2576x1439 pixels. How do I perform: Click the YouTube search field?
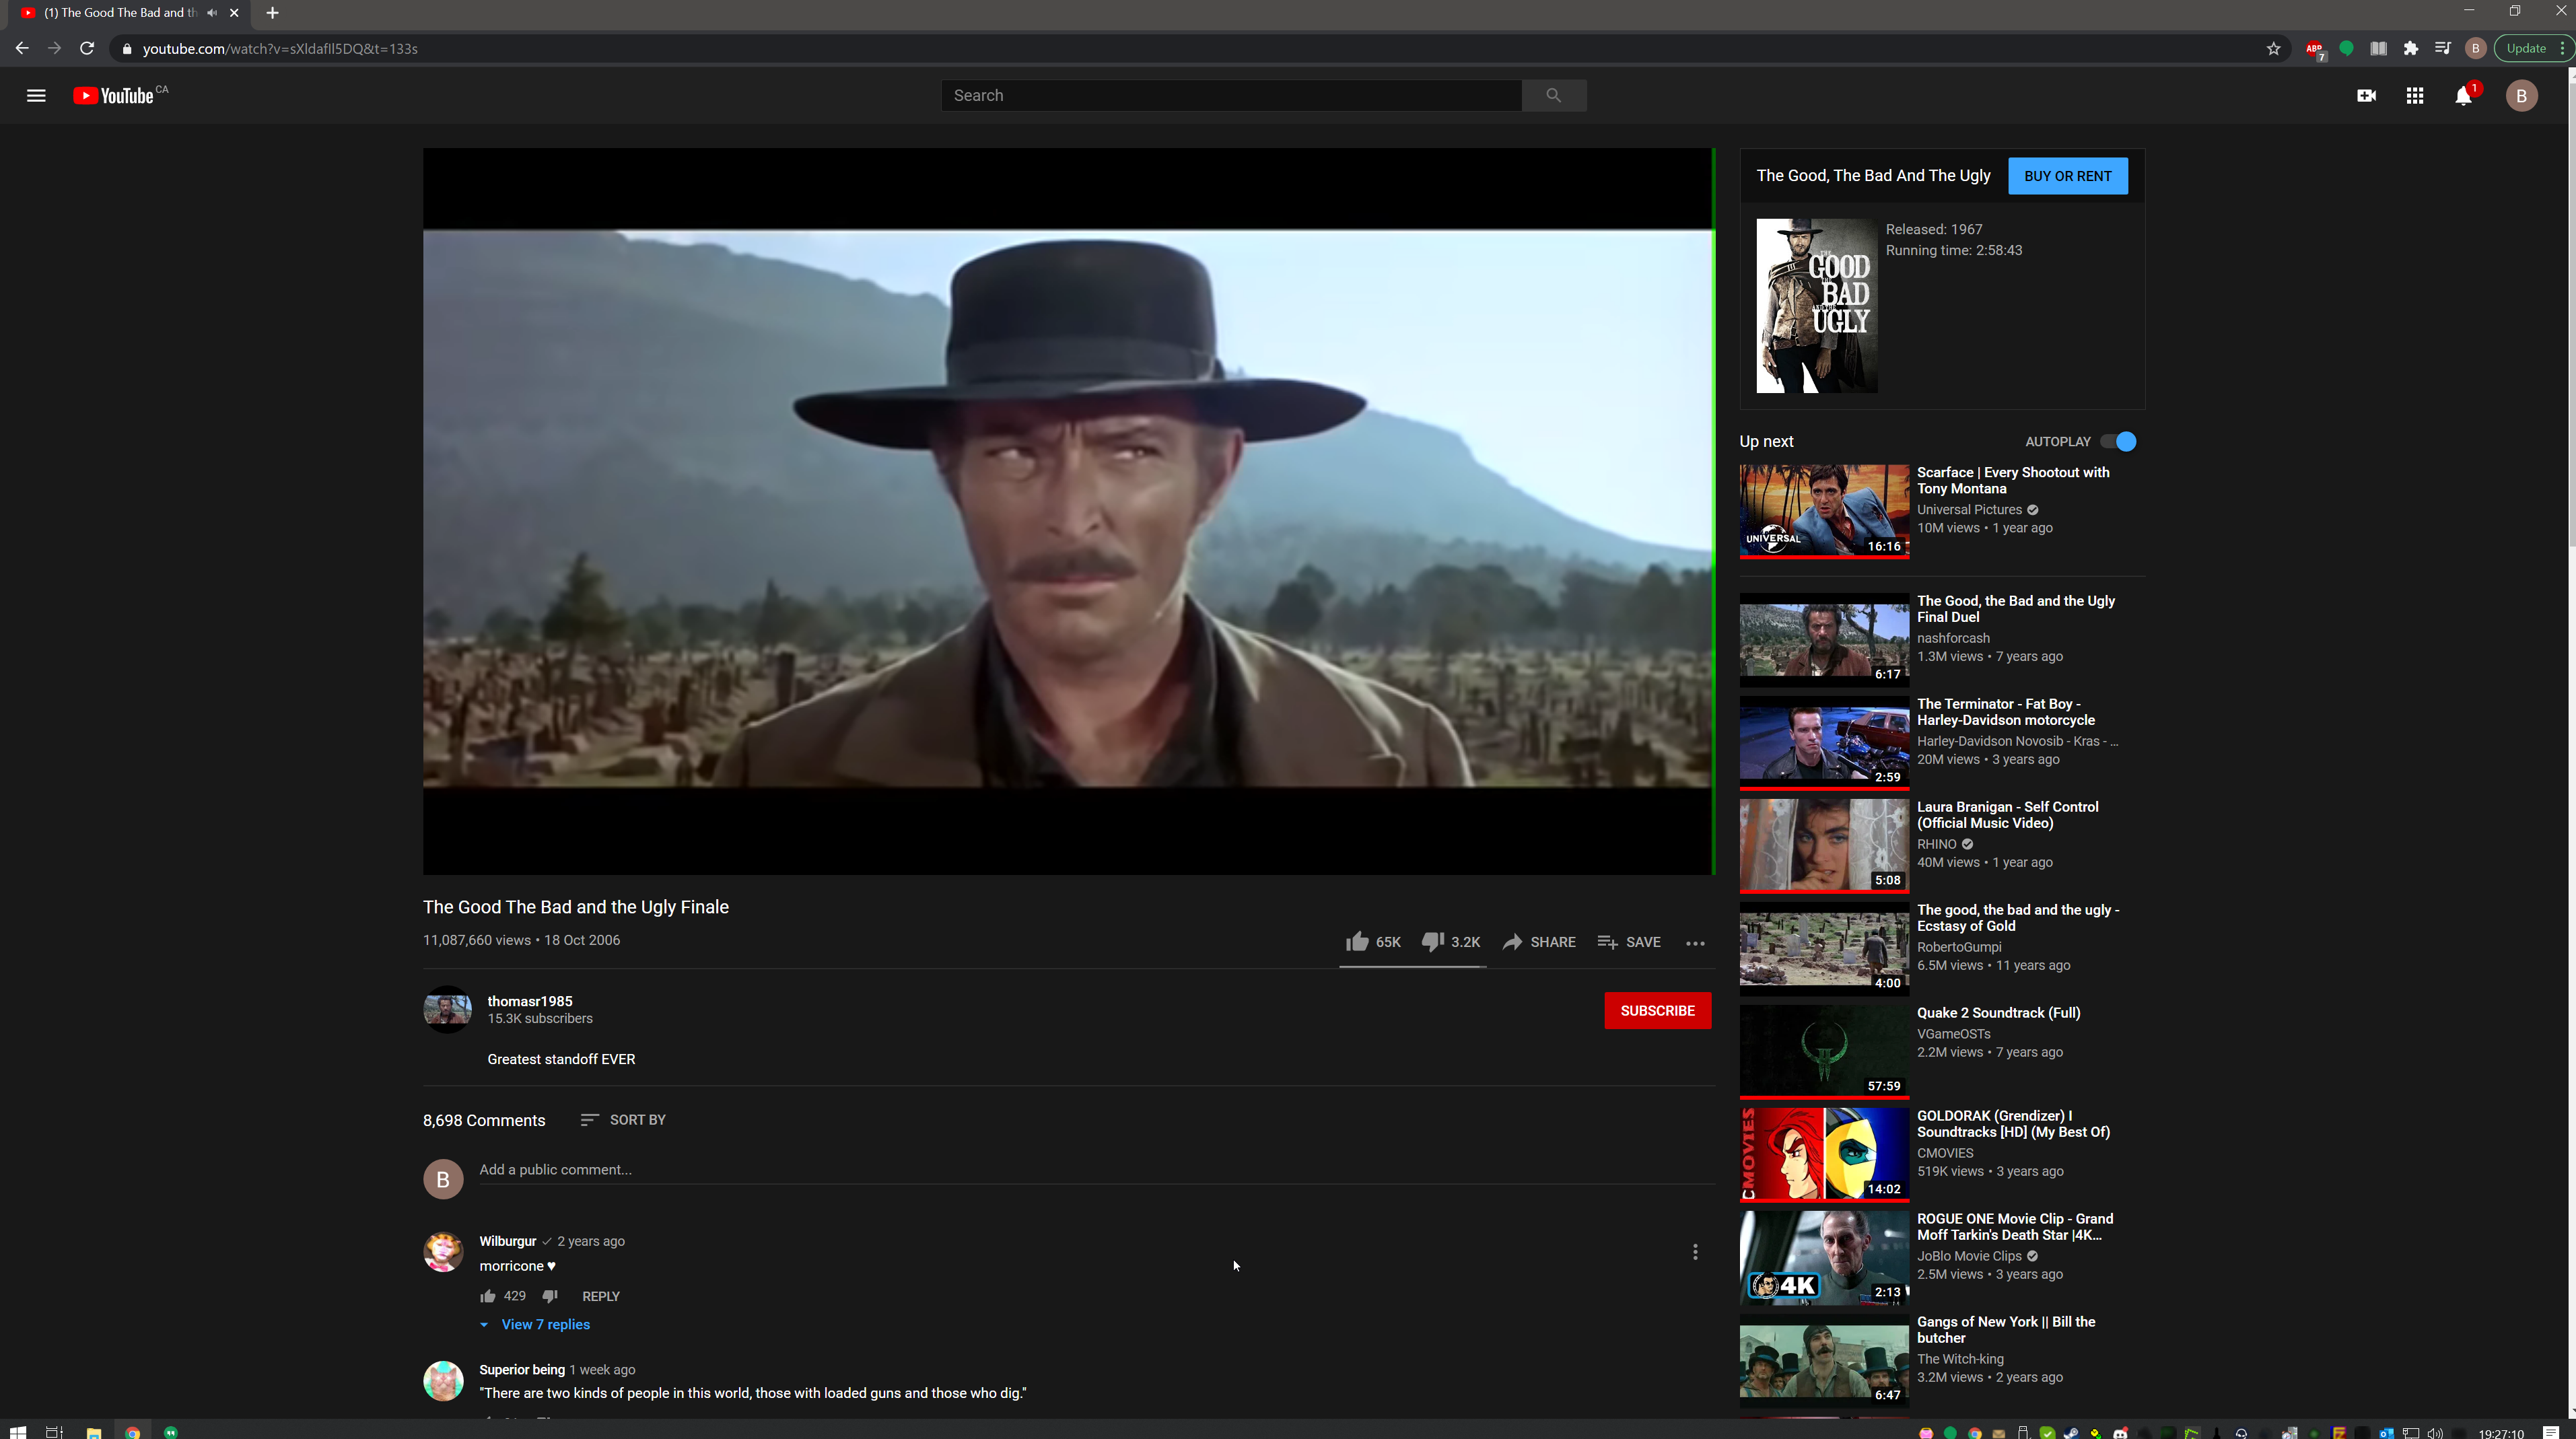click(1231, 95)
